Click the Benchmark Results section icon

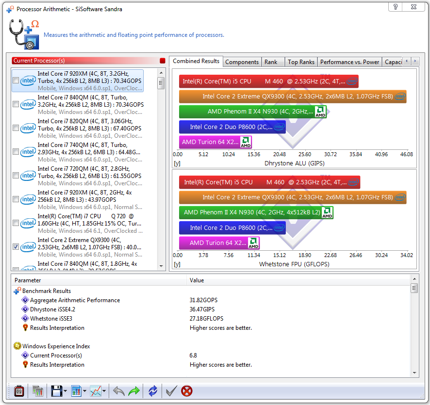(17, 291)
